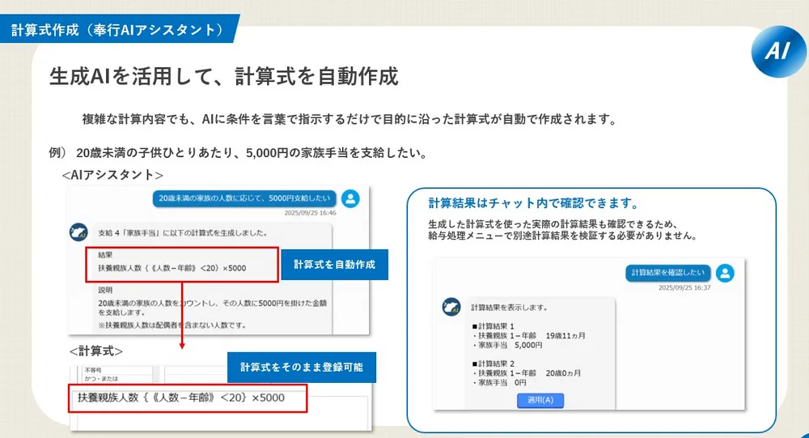The image size is (809, 438).
Task: Click the 結果 label in the chat reply
Action: pos(105,255)
